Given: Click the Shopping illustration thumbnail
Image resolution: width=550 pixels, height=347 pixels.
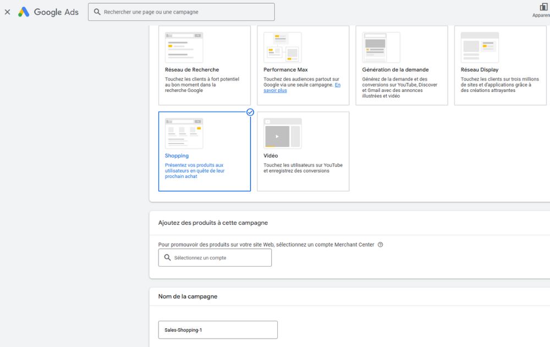Looking at the screenshot, I should coord(184,133).
